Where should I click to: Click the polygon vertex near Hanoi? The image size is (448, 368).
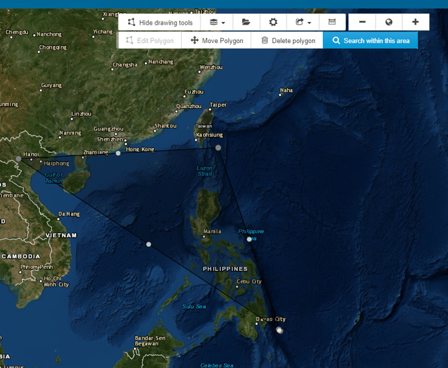pyautogui.click(x=18, y=158)
